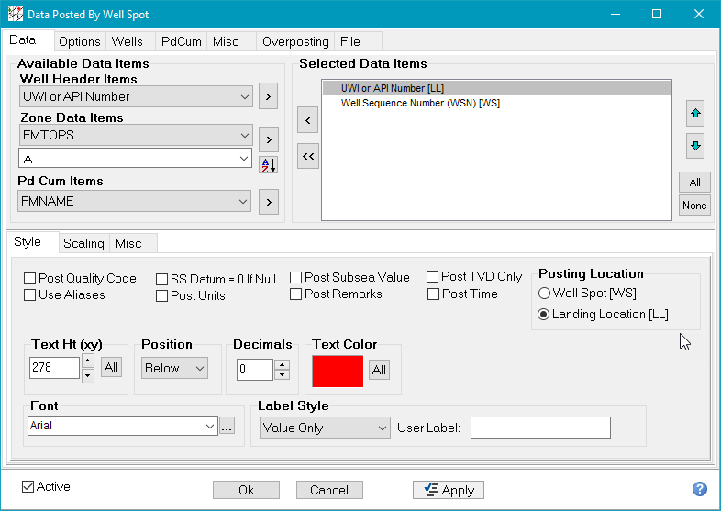Toggle the Post Subsea Value checkbox

296,278
